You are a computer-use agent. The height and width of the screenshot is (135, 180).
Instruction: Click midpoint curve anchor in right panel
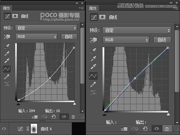[135, 78]
